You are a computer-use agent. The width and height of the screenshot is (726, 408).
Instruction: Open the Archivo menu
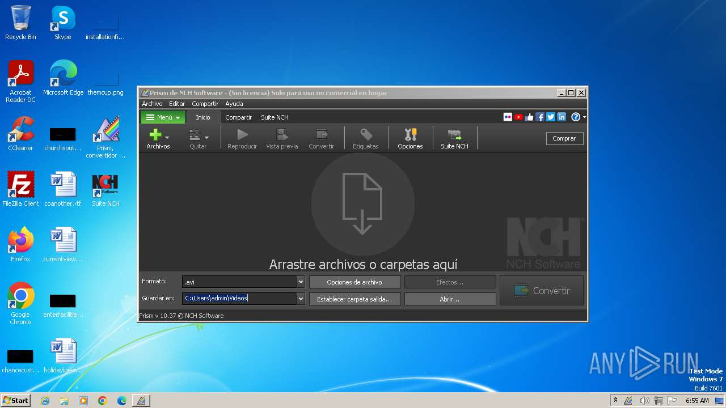tap(152, 104)
